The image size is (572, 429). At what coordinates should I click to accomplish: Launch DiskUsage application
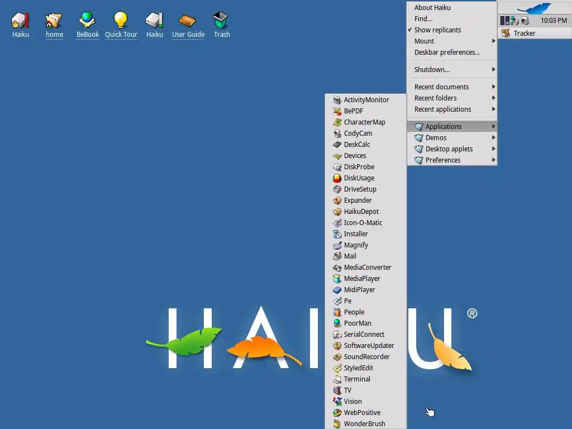(365, 178)
